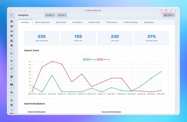Go forward with browser forward arrow
The height and width of the screenshot is (122, 187).
pos(21,11)
